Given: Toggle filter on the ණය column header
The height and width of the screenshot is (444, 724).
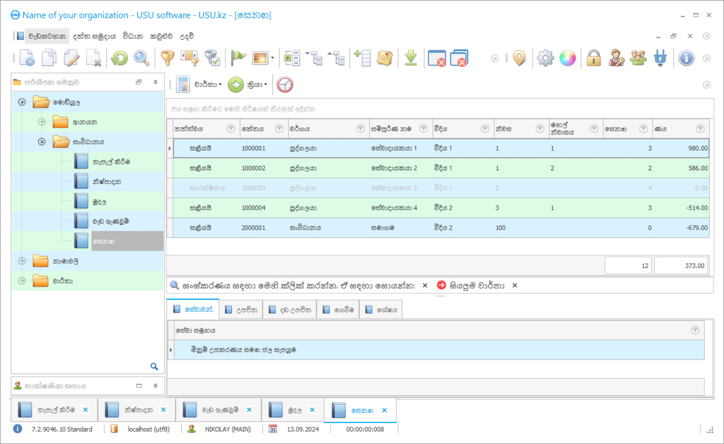Looking at the screenshot, I should point(700,129).
